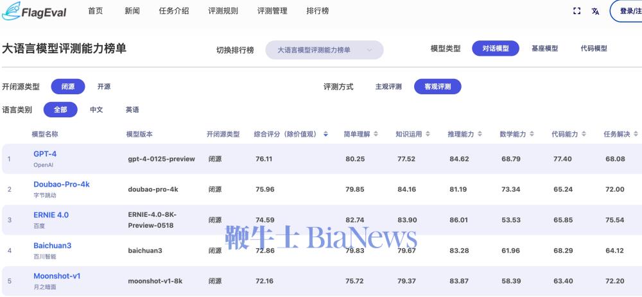642x297 pixels.
Task: Select 全部 language category
Action: coord(60,110)
